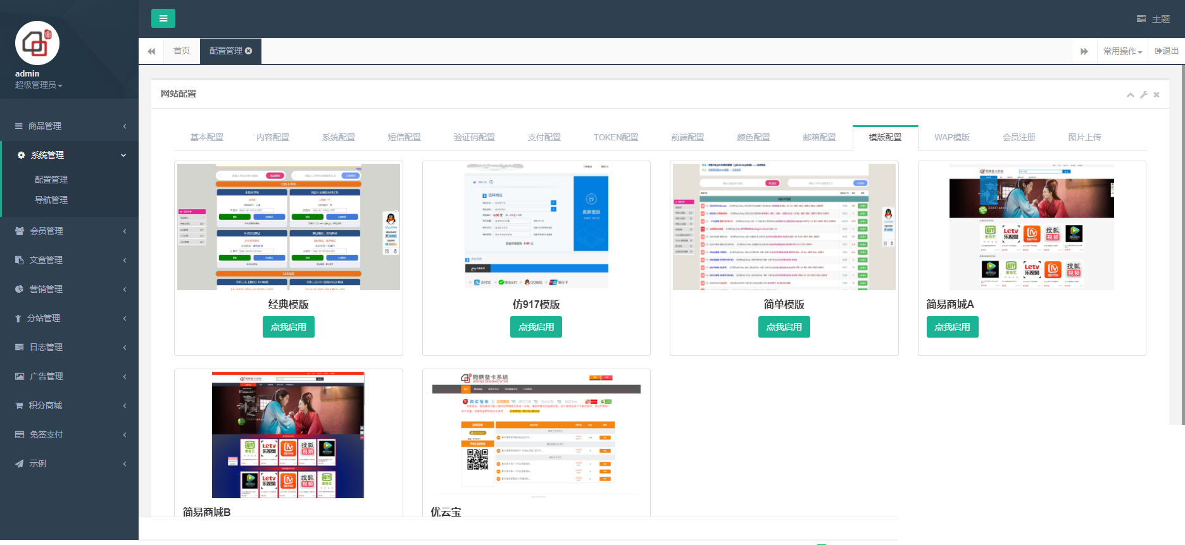The width and height of the screenshot is (1185, 545).
Task: Switch to the 系统配置 tab
Action: [339, 137]
